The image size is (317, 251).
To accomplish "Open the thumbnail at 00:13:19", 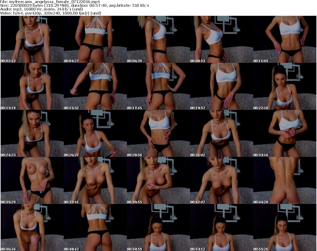I will [32, 86].
